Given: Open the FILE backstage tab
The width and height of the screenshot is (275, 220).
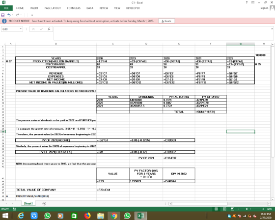Looking at the screenshot, I should (x=6, y=8).
